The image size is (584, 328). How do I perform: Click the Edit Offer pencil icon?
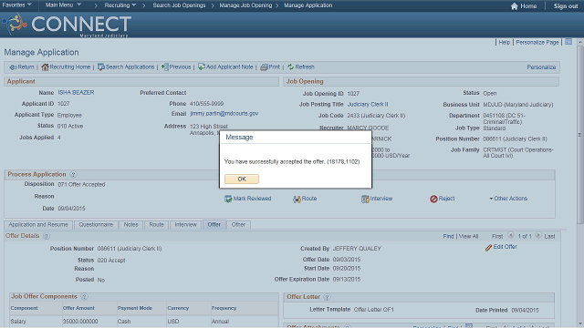coord(488,248)
